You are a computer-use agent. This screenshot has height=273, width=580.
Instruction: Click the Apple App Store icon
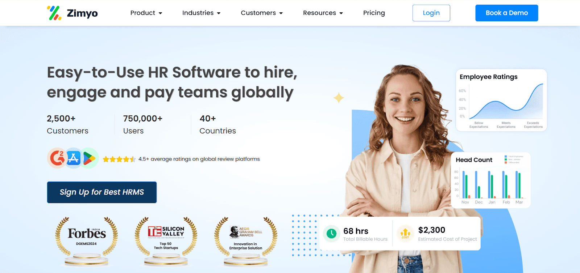(74, 158)
